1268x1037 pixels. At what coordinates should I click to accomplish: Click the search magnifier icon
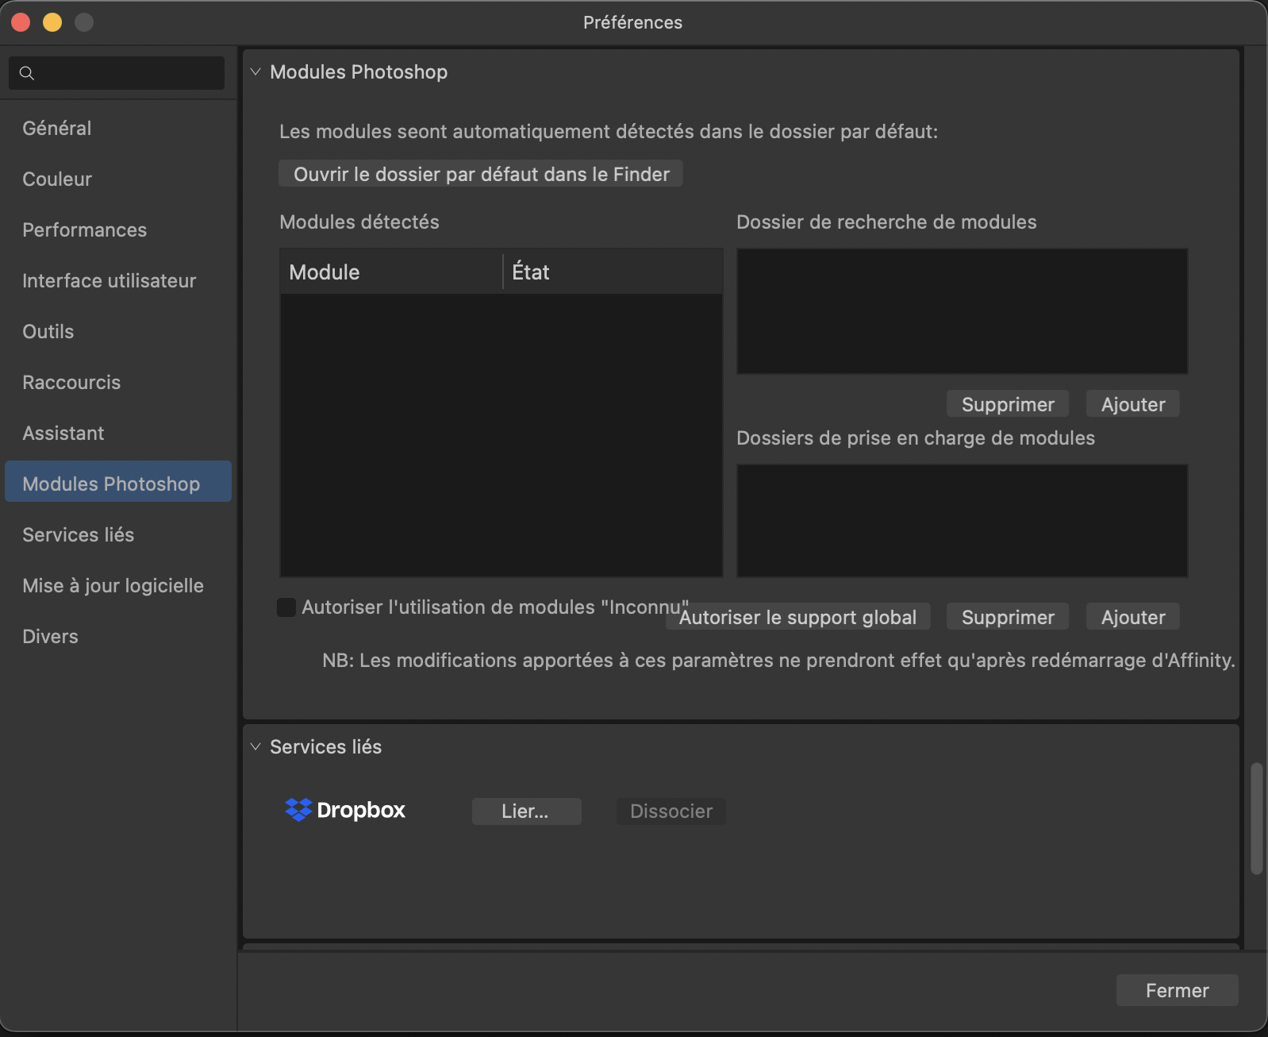click(27, 73)
